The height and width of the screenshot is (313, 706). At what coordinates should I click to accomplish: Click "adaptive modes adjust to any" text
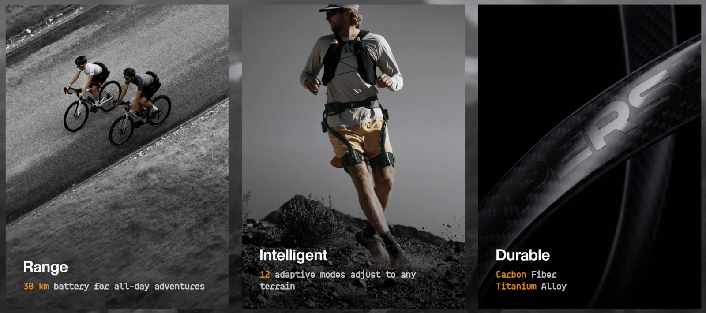click(345, 275)
